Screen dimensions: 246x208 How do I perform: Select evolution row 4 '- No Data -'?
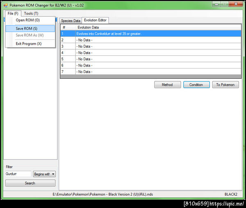(150, 53)
